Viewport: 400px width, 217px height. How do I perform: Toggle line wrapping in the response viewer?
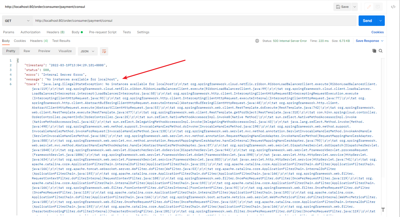[x=104, y=51]
